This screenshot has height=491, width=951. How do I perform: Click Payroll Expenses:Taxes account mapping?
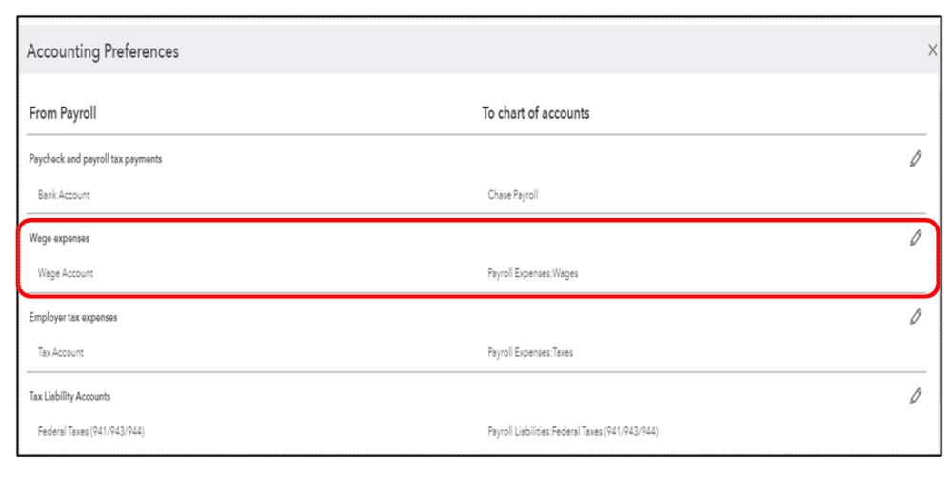(x=530, y=352)
